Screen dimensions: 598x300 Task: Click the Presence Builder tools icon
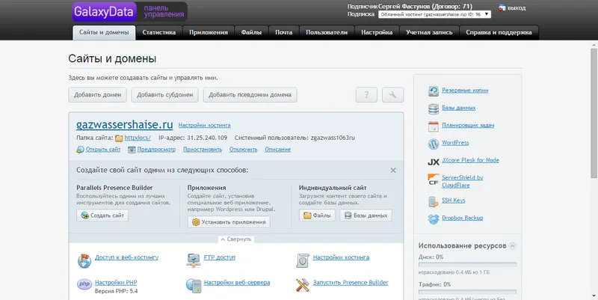tap(303, 285)
